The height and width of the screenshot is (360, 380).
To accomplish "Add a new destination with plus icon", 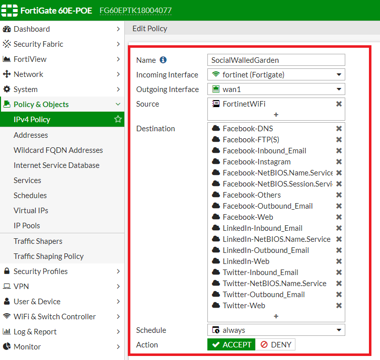I will 276,316.
